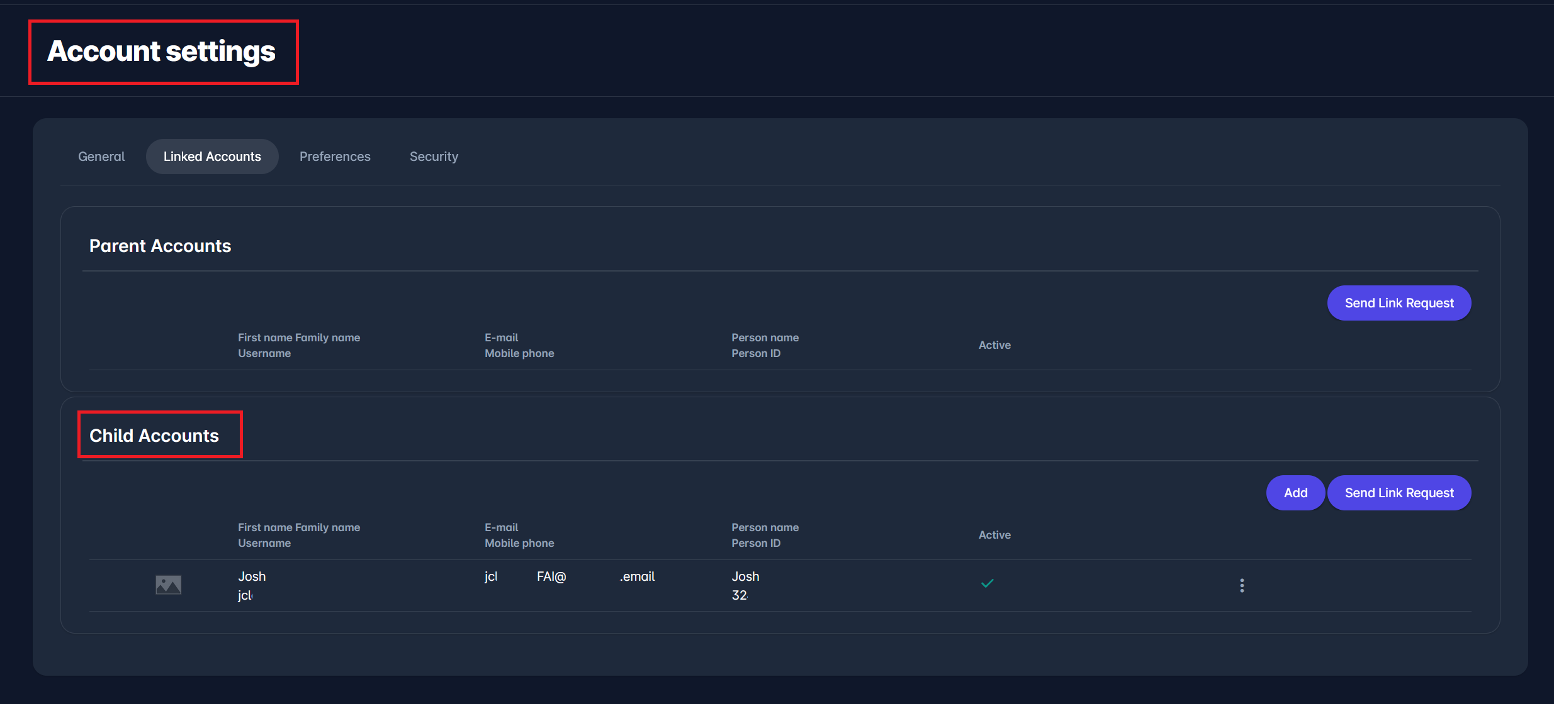1554x704 pixels.
Task: Select the Linked Accounts tab
Action: point(212,157)
